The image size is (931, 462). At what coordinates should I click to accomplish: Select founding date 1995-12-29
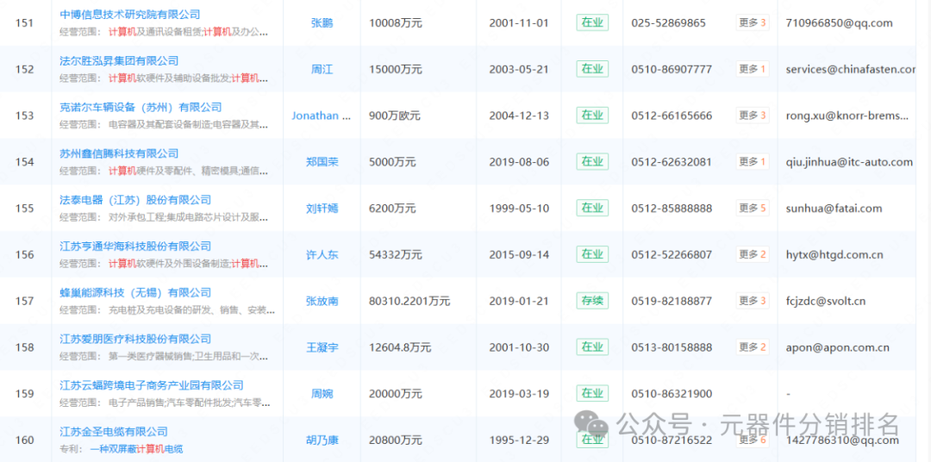click(519, 440)
